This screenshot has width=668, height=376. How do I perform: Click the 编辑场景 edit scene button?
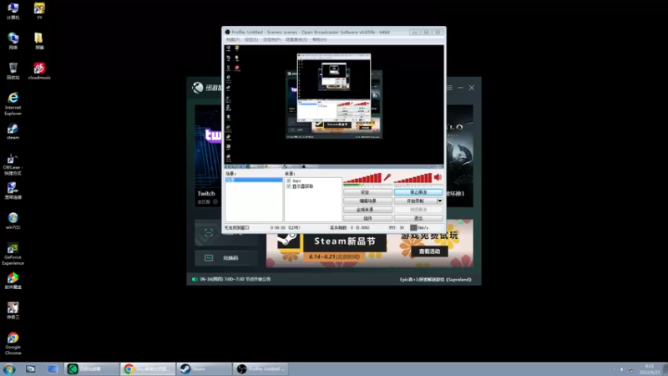click(x=367, y=201)
